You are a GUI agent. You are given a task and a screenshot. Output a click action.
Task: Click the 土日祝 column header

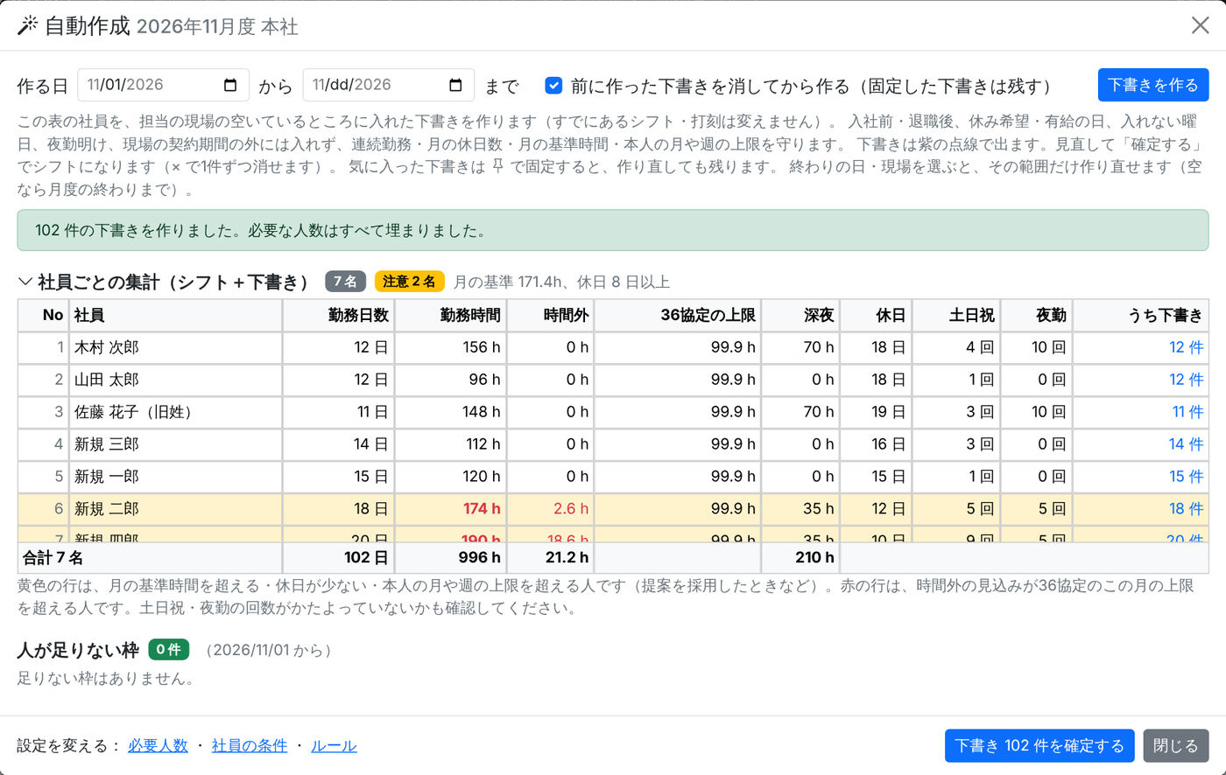coord(955,316)
